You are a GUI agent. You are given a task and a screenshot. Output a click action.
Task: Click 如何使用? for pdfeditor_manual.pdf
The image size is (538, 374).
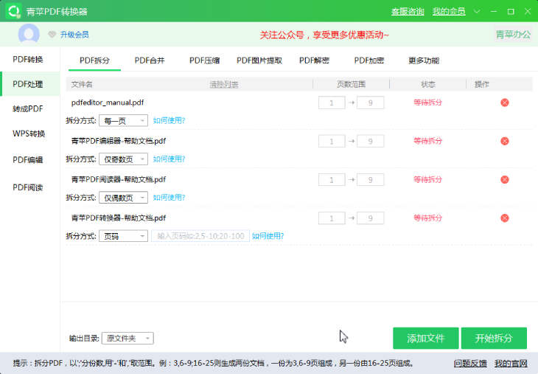pos(169,120)
